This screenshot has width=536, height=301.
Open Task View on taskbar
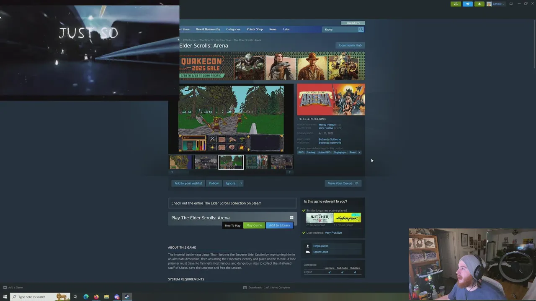[75, 297]
